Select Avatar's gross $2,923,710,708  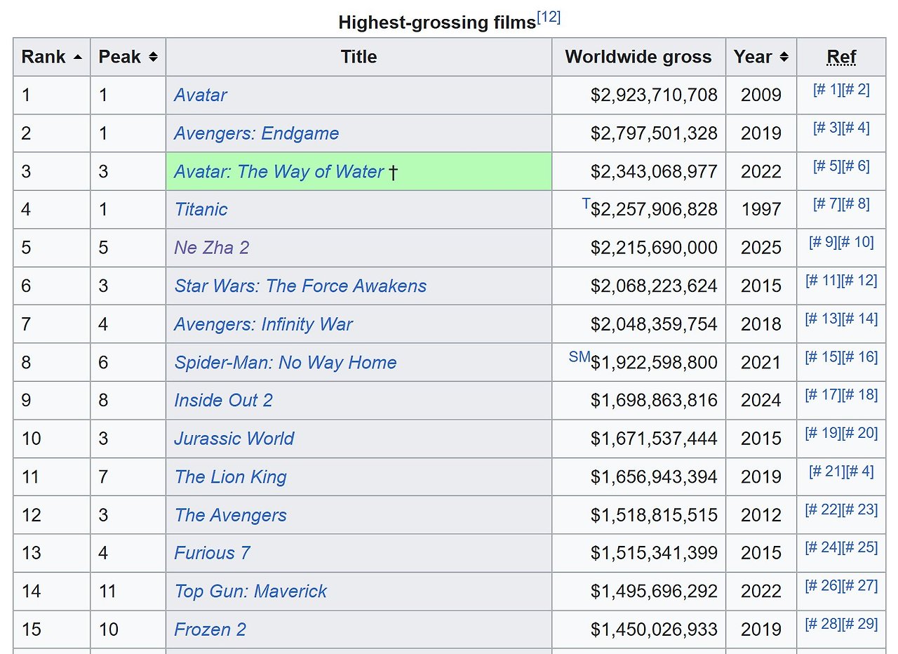click(654, 95)
